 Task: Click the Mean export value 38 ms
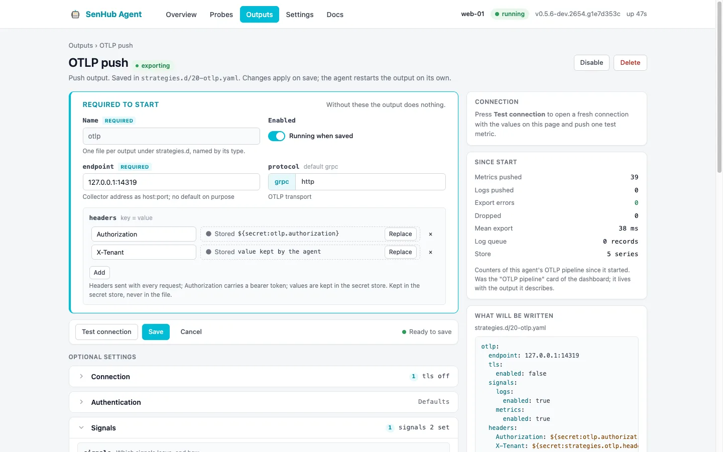coord(629,229)
